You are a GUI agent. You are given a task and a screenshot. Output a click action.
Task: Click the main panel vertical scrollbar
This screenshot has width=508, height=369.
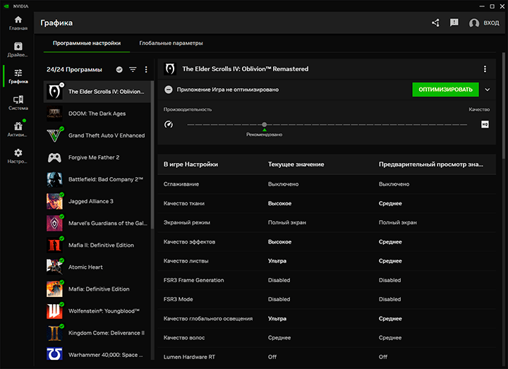click(x=504, y=105)
